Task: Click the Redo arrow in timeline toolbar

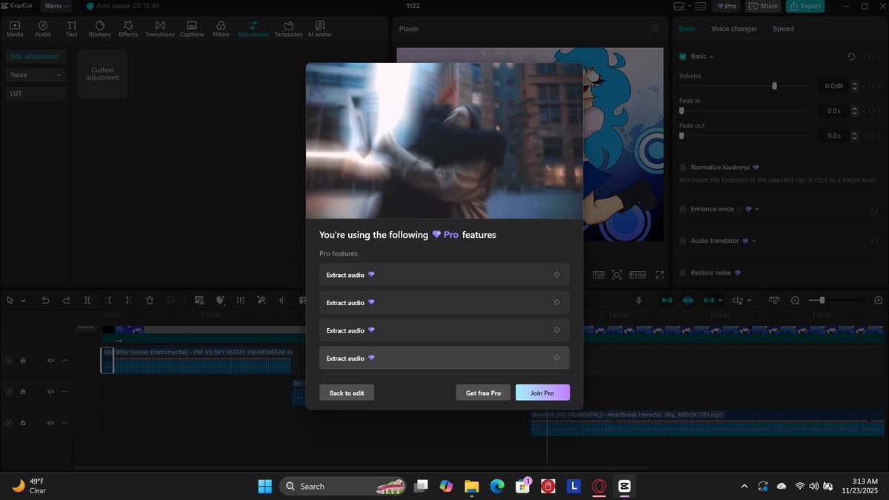Action: coord(67,300)
